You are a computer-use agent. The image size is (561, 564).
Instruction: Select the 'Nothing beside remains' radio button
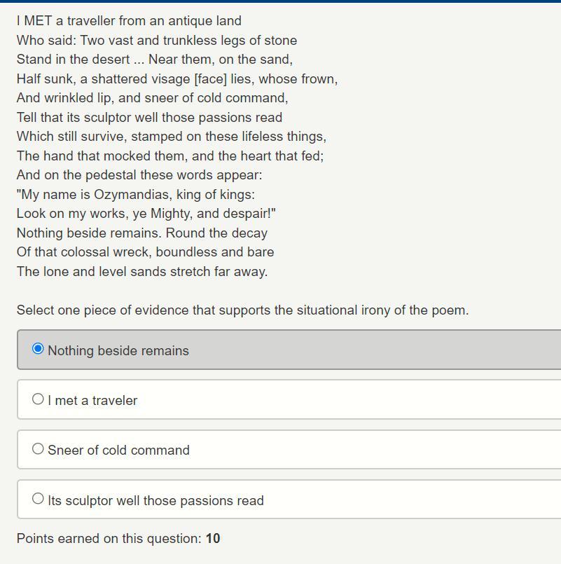point(38,348)
